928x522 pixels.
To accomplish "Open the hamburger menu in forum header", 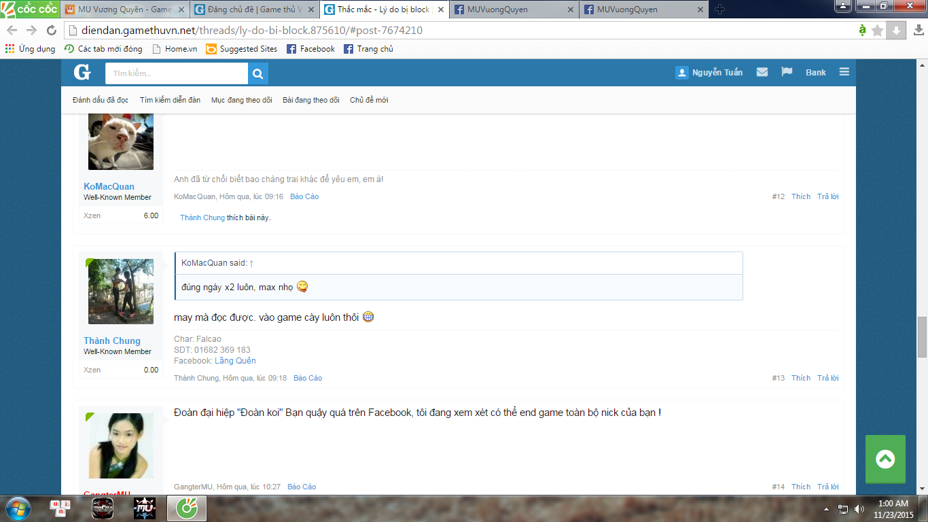I will (844, 72).
